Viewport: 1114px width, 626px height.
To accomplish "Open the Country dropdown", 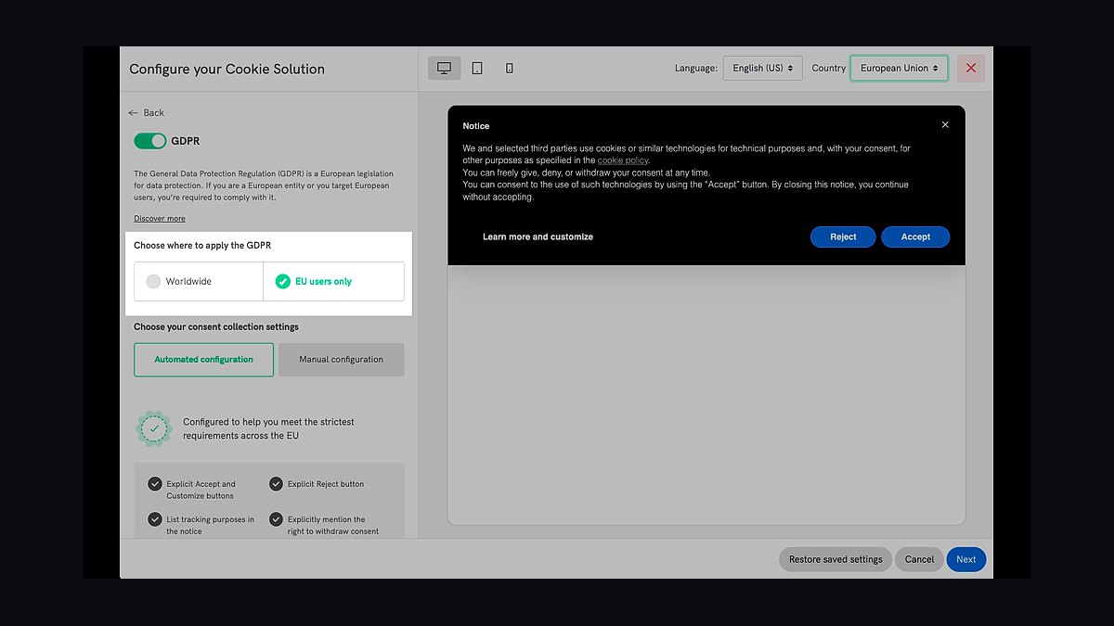I will (899, 68).
